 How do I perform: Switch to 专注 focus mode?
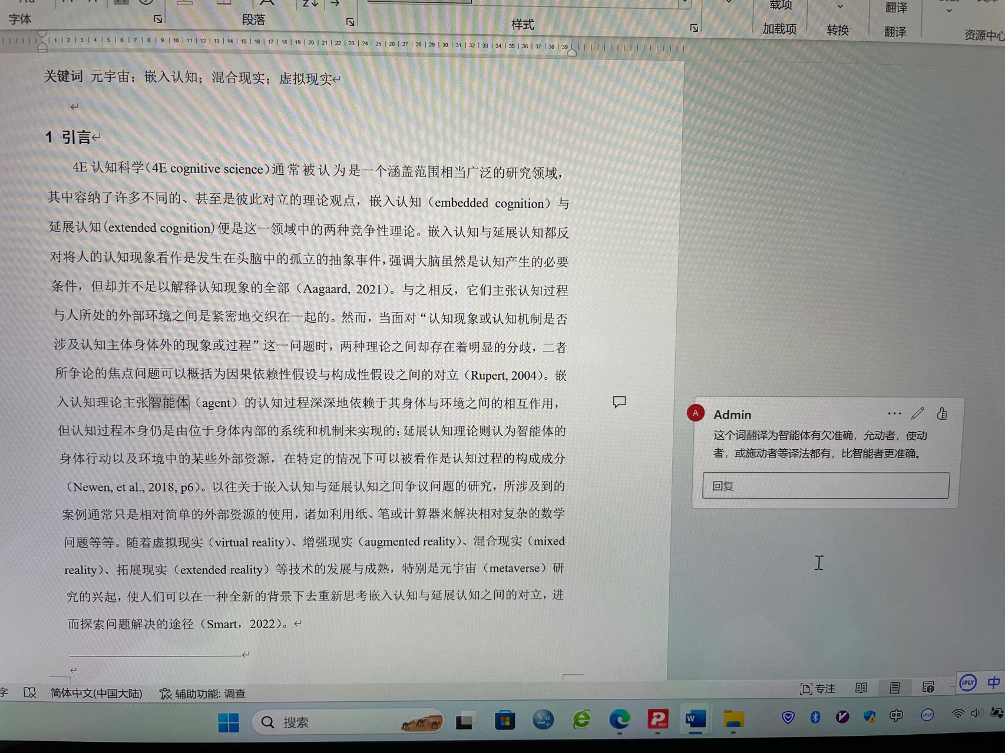click(x=817, y=688)
